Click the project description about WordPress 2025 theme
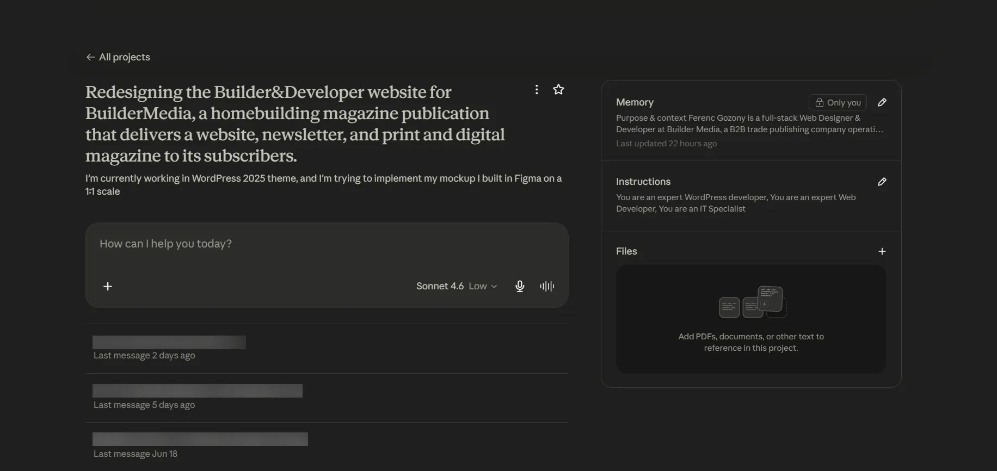 [324, 185]
